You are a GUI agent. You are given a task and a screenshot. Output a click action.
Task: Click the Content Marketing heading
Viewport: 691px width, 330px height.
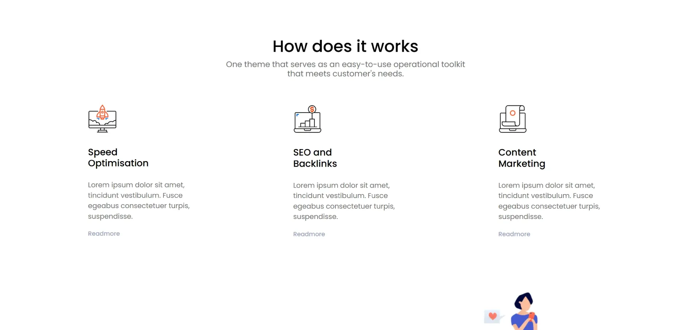click(522, 158)
